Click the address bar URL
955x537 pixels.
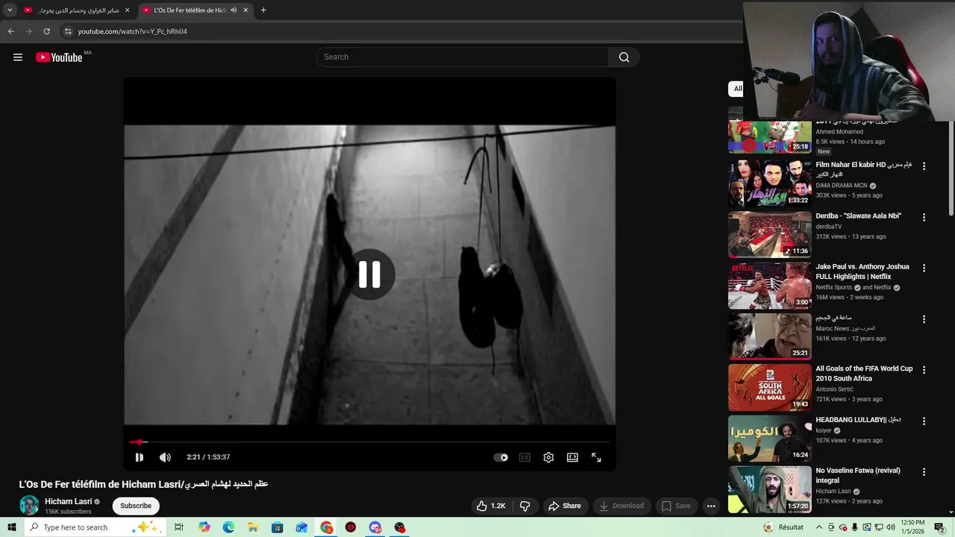132,31
